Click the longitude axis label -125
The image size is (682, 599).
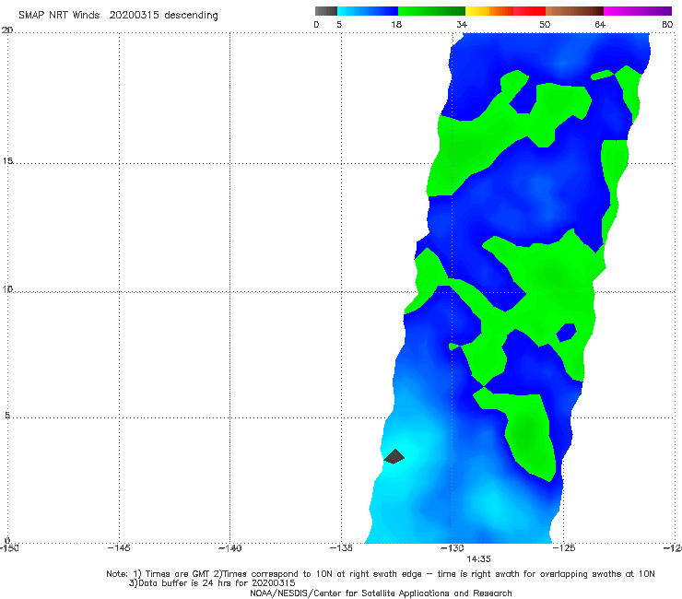tap(564, 547)
